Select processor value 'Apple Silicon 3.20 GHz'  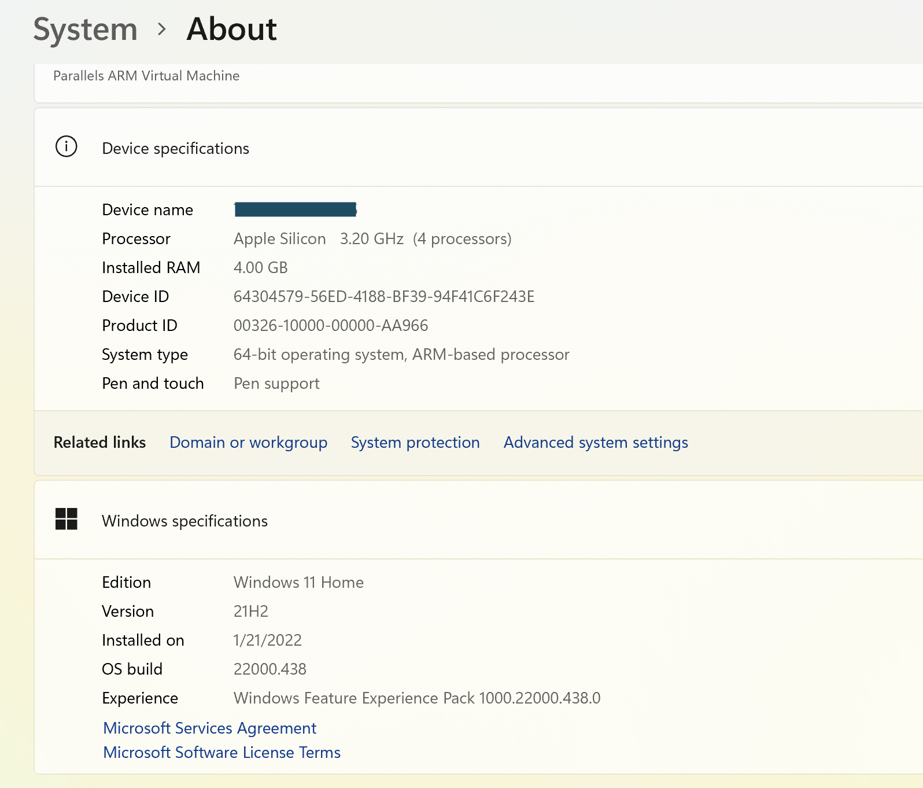click(319, 239)
